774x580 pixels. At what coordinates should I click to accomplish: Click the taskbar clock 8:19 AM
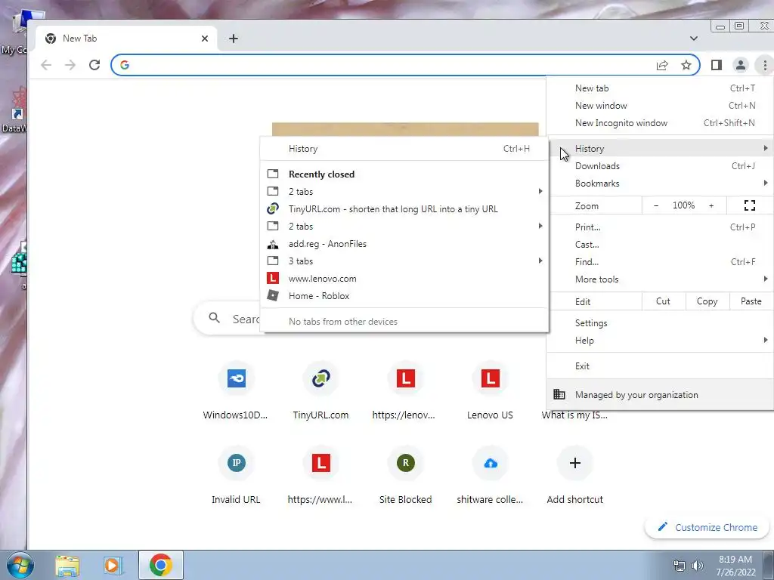point(735,566)
